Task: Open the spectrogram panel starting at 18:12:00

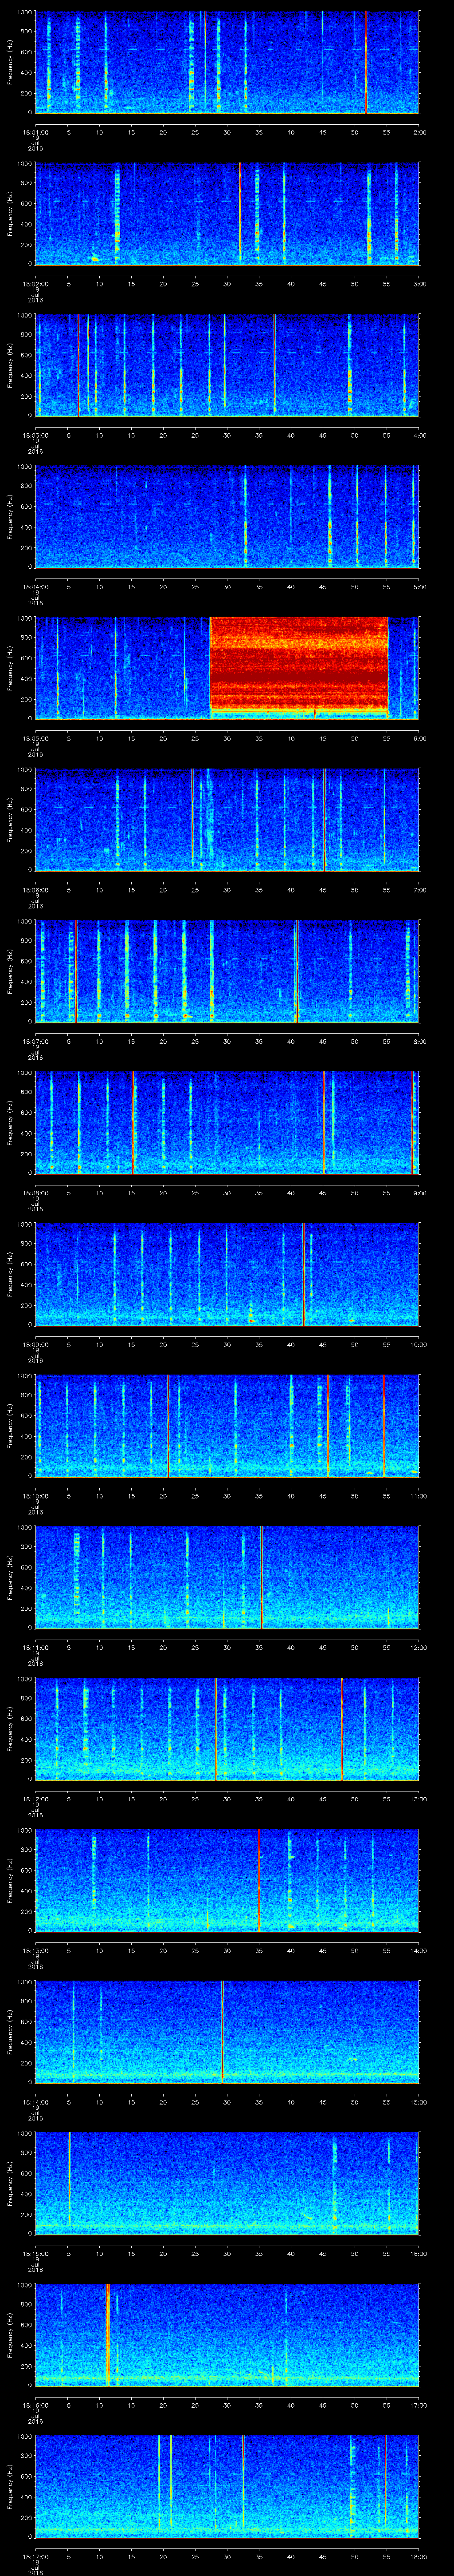Action: tap(227, 1729)
